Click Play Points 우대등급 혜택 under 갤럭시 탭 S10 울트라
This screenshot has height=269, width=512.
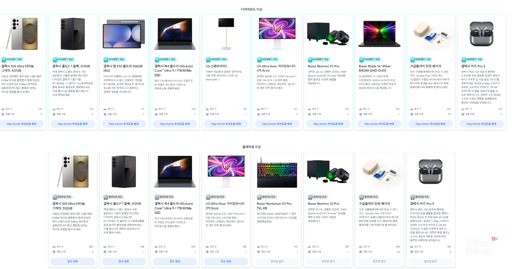click(x=124, y=124)
